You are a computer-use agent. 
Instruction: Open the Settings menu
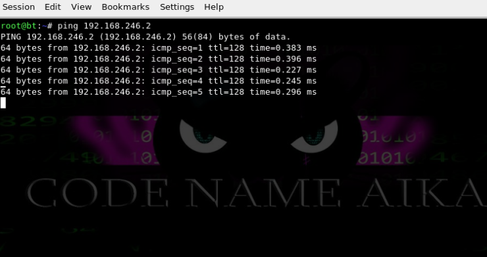pos(177,7)
